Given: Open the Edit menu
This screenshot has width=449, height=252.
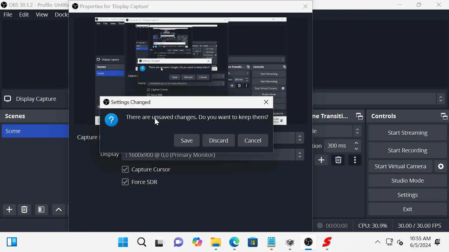Looking at the screenshot, I should 24,15.
